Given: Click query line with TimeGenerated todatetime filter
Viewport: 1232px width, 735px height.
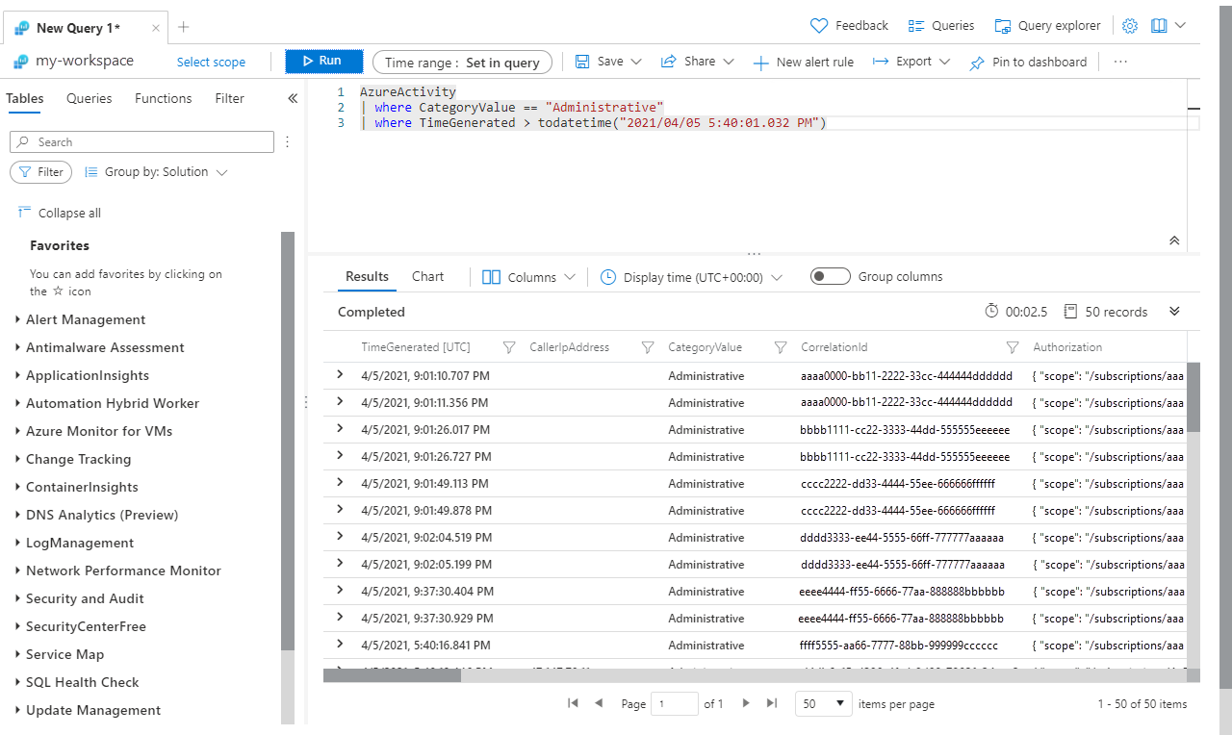Looking at the screenshot, I should click(x=594, y=123).
